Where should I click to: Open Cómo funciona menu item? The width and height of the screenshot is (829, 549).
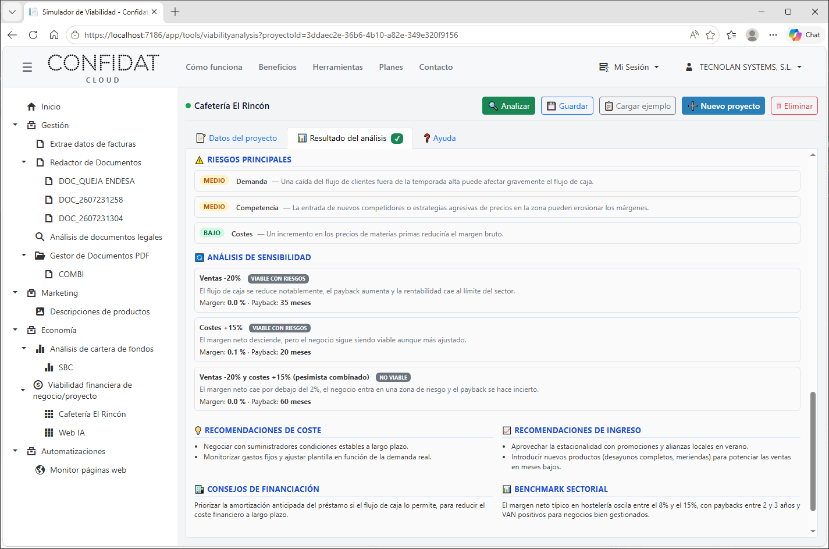point(214,68)
